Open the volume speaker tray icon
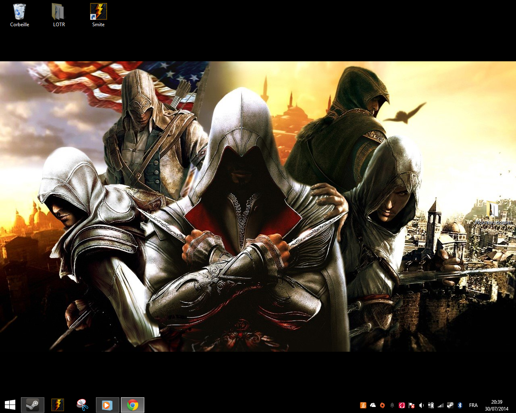Screen dimensions: 516x413 pos(421,405)
